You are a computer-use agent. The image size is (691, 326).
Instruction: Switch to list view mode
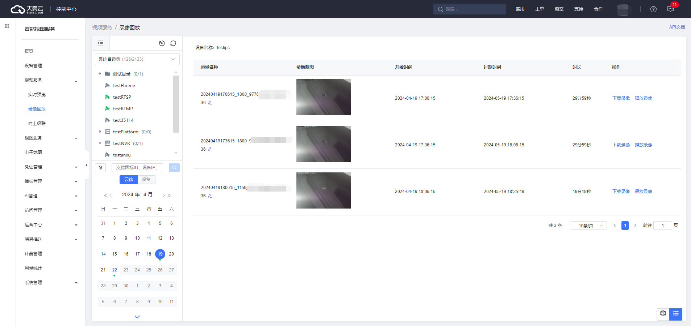pyautogui.click(x=676, y=314)
